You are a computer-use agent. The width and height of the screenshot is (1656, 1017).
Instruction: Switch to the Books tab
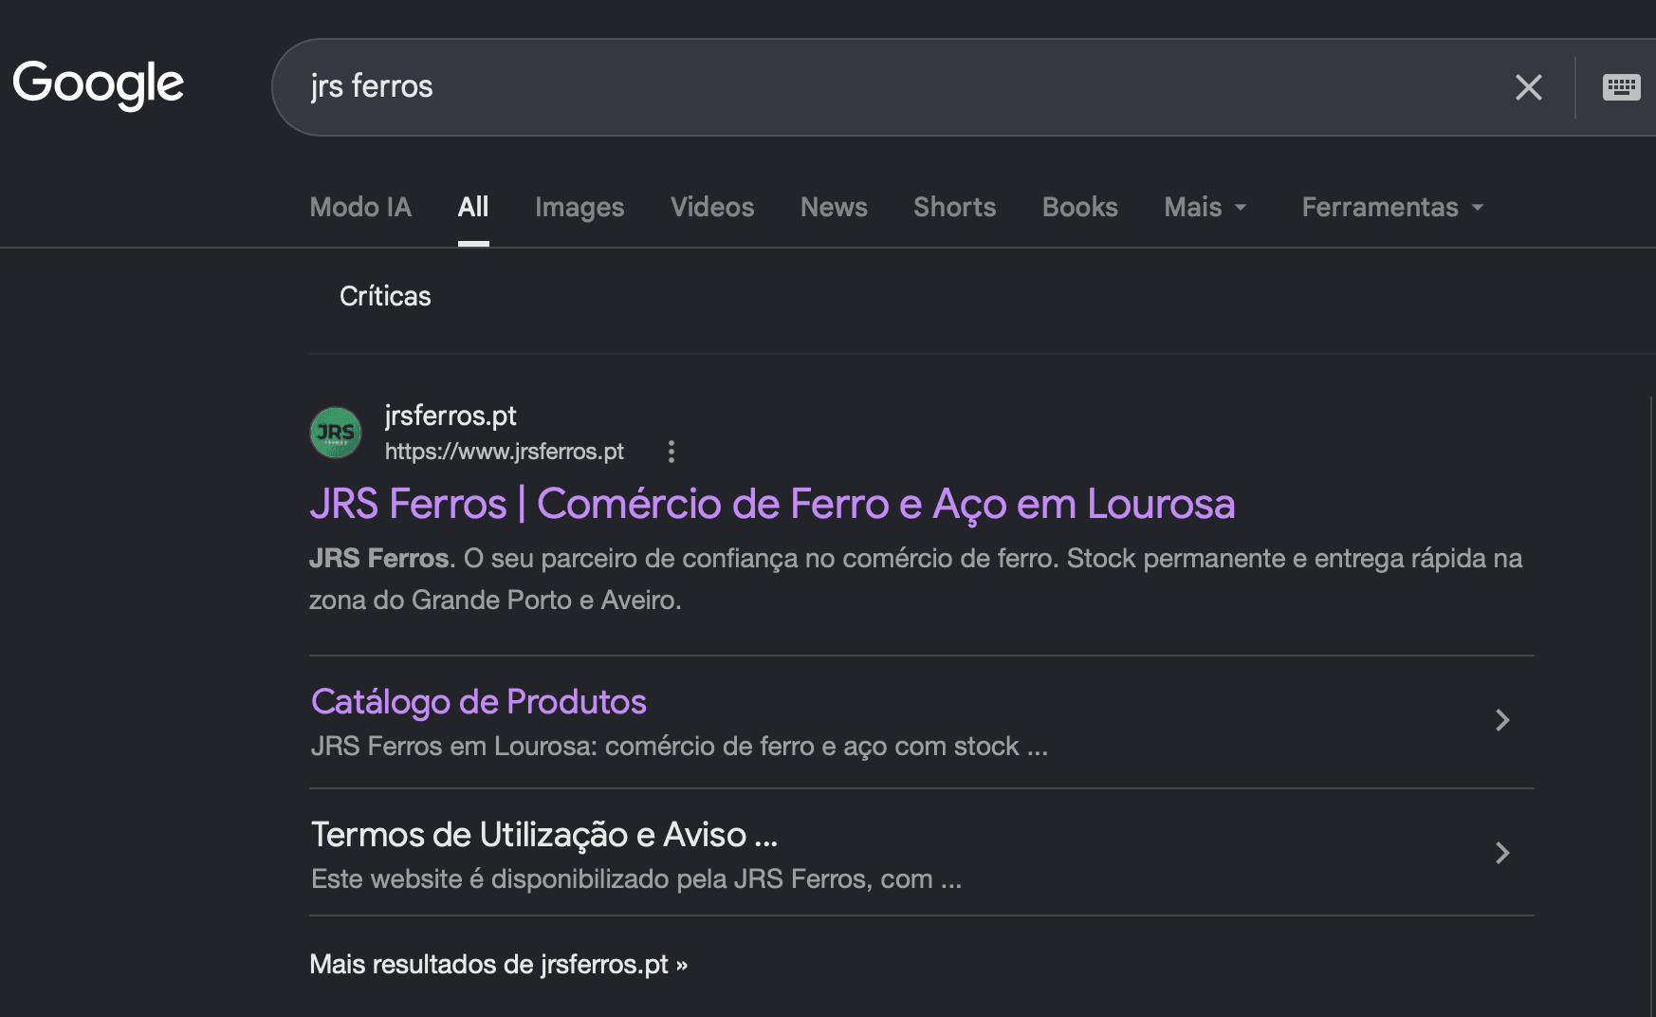click(x=1079, y=207)
